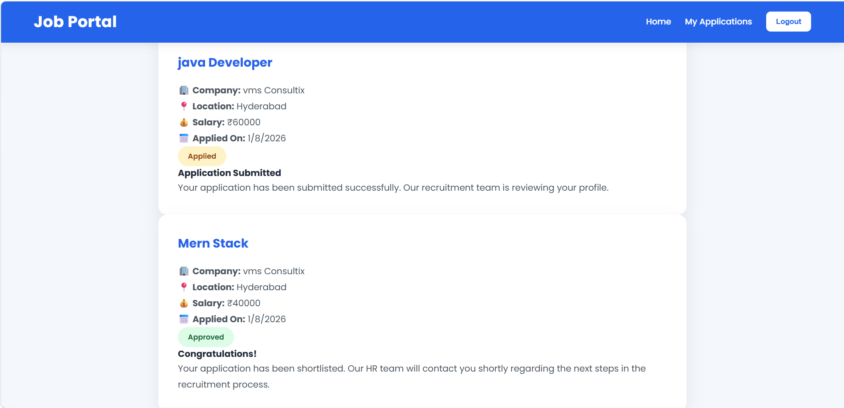844x408 pixels.
Task: Click the building icon in Mern Stack card
Action: click(x=184, y=271)
